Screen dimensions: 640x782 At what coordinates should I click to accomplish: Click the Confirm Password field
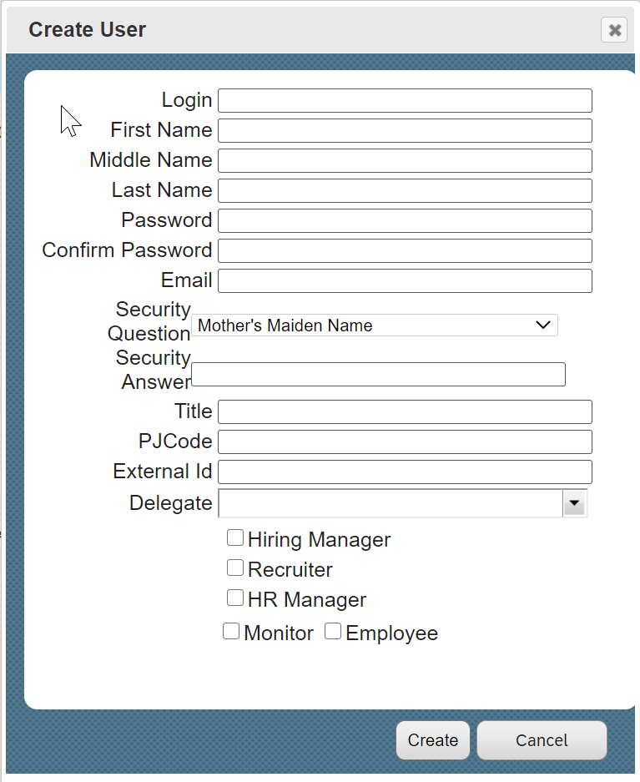406,251
